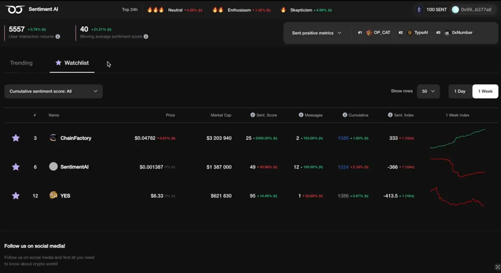Screen dimensions: 501x273
Task: Open the Show rows 50 dropdown
Action: pyautogui.click(x=428, y=91)
